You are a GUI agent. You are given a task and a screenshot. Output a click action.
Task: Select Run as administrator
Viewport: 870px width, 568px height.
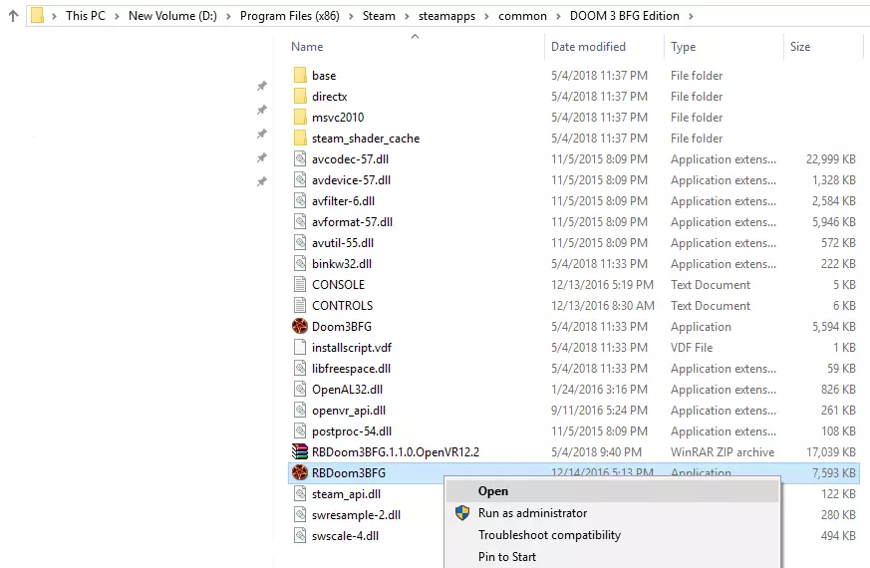click(612, 513)
